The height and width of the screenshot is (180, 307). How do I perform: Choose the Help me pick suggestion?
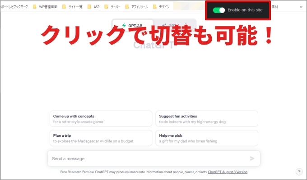click(x=207, y=138)
